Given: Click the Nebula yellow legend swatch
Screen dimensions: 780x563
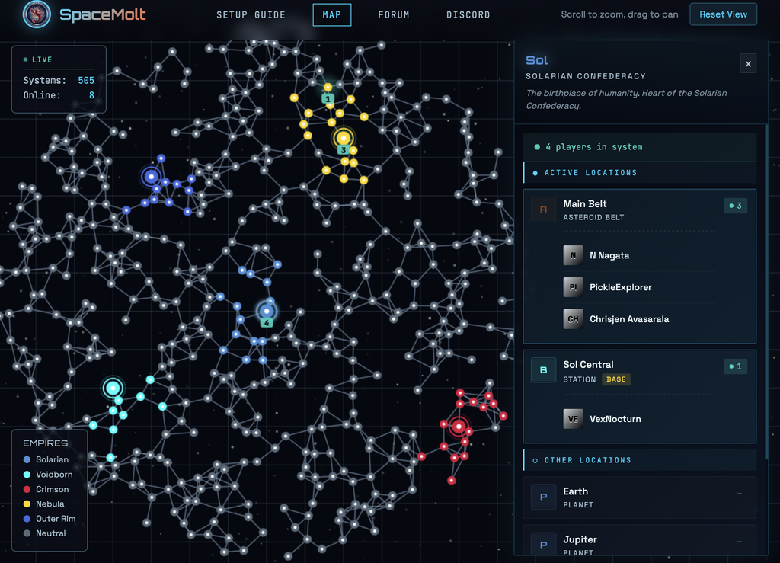Looking at the screenshot, I should tap(27, 504).
